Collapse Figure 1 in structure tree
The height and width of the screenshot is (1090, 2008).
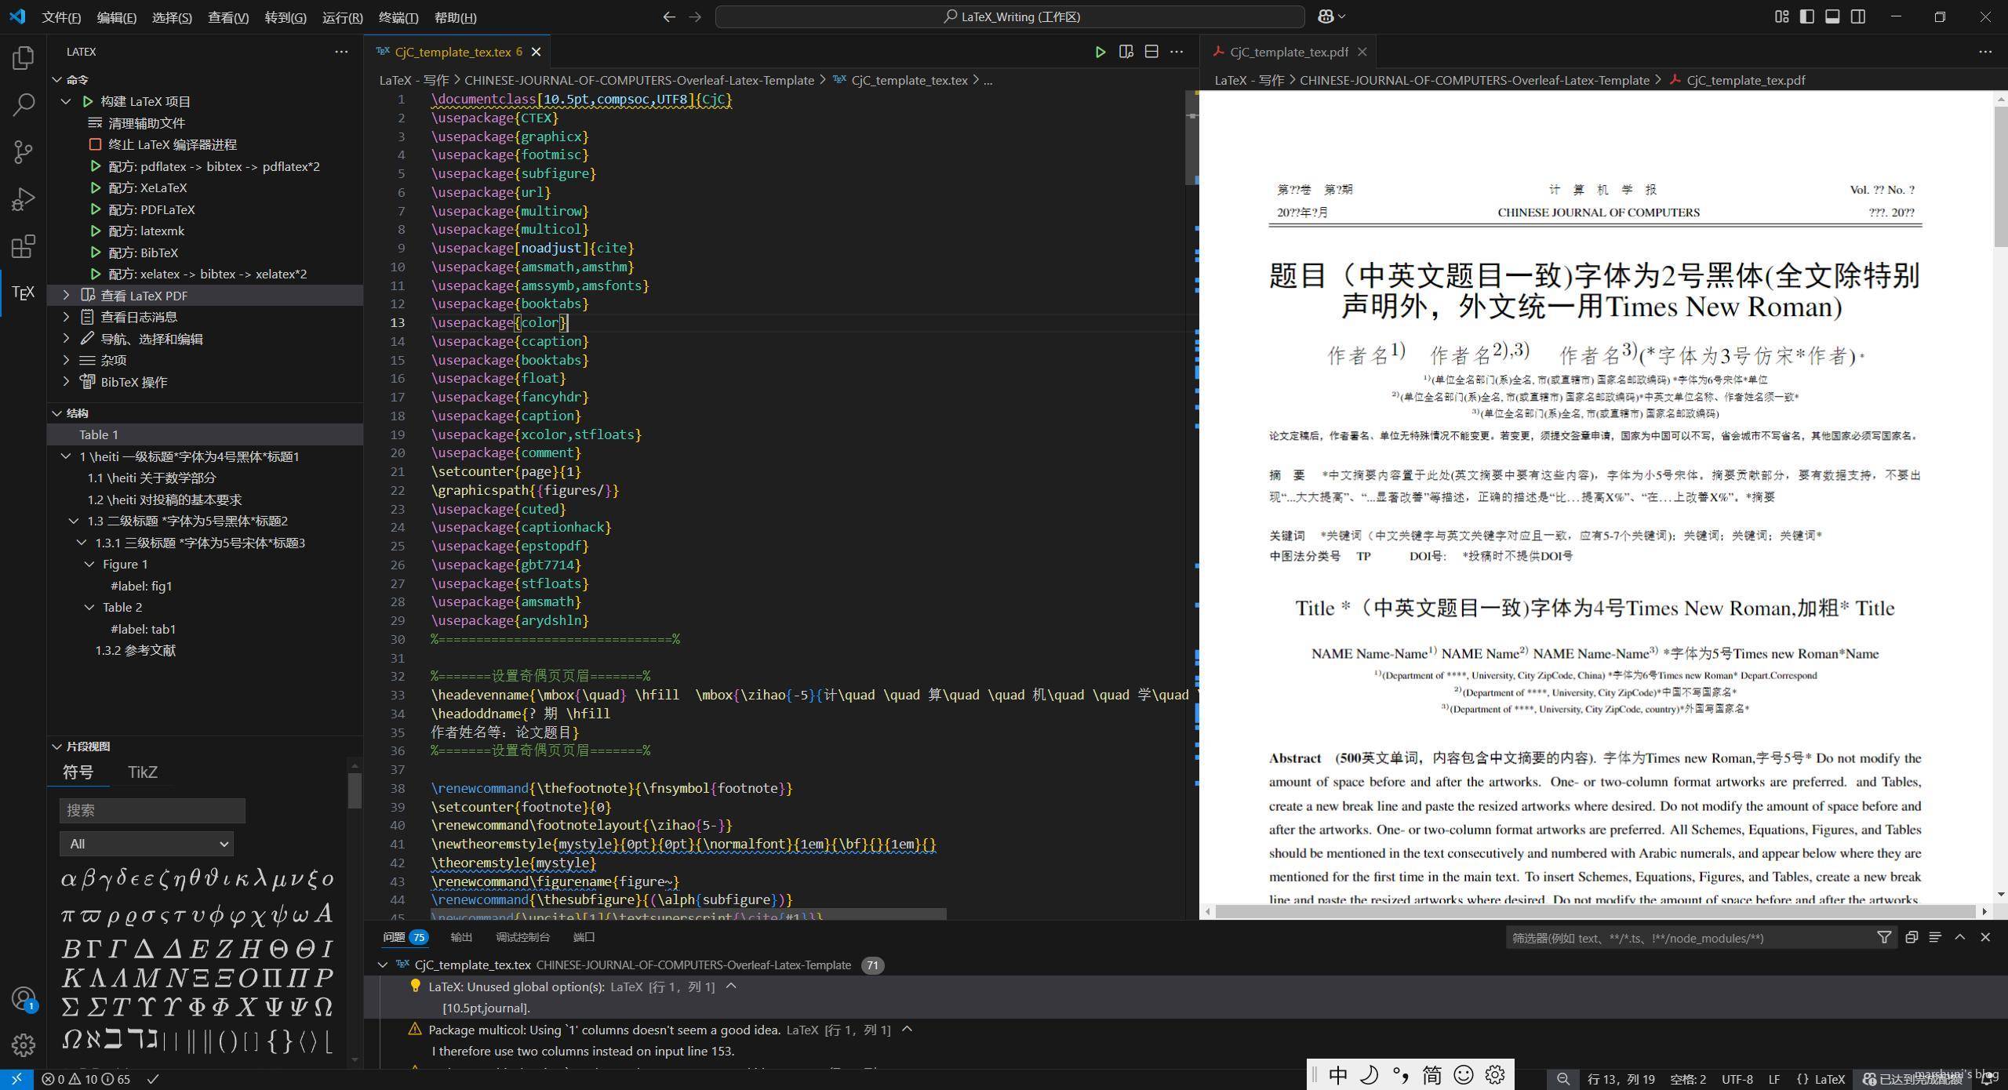point(89,565)
